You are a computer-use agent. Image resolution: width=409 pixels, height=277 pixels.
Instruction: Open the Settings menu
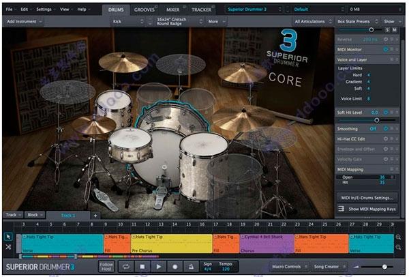(x=46, y=10)
